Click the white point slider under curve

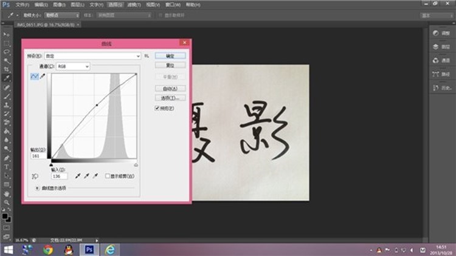tap(136, 164)
